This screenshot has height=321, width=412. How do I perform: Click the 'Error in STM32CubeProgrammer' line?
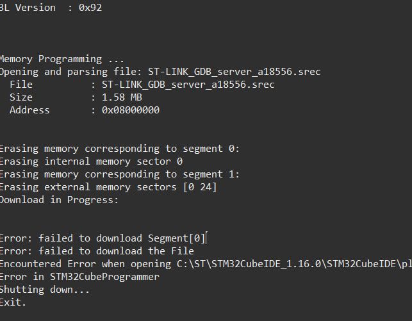pos(79,277)
